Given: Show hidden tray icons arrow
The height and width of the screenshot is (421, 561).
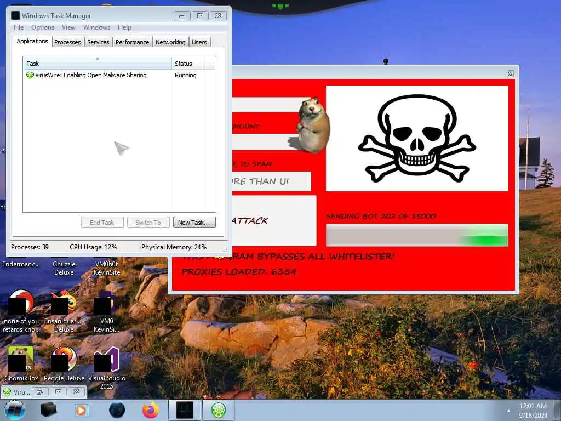Looking at the screenshot, I should 508,410.
